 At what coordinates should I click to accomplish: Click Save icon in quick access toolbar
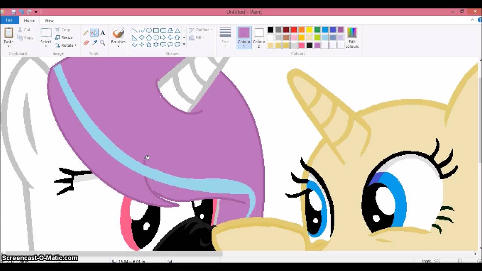[14, 12]
